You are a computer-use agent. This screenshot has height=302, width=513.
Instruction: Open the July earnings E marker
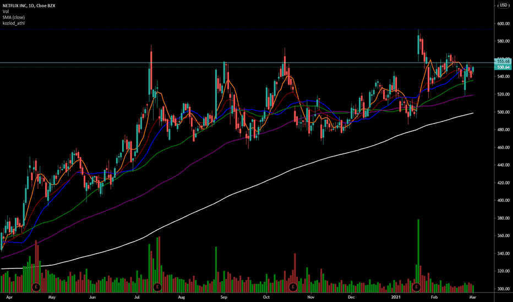pyautogui.click(x=157, y=287)
